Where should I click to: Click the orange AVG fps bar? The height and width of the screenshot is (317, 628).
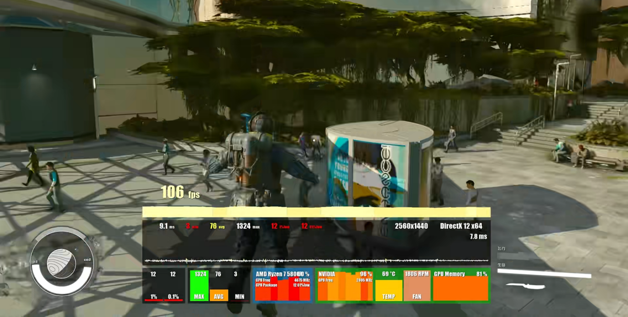[219, 295]
